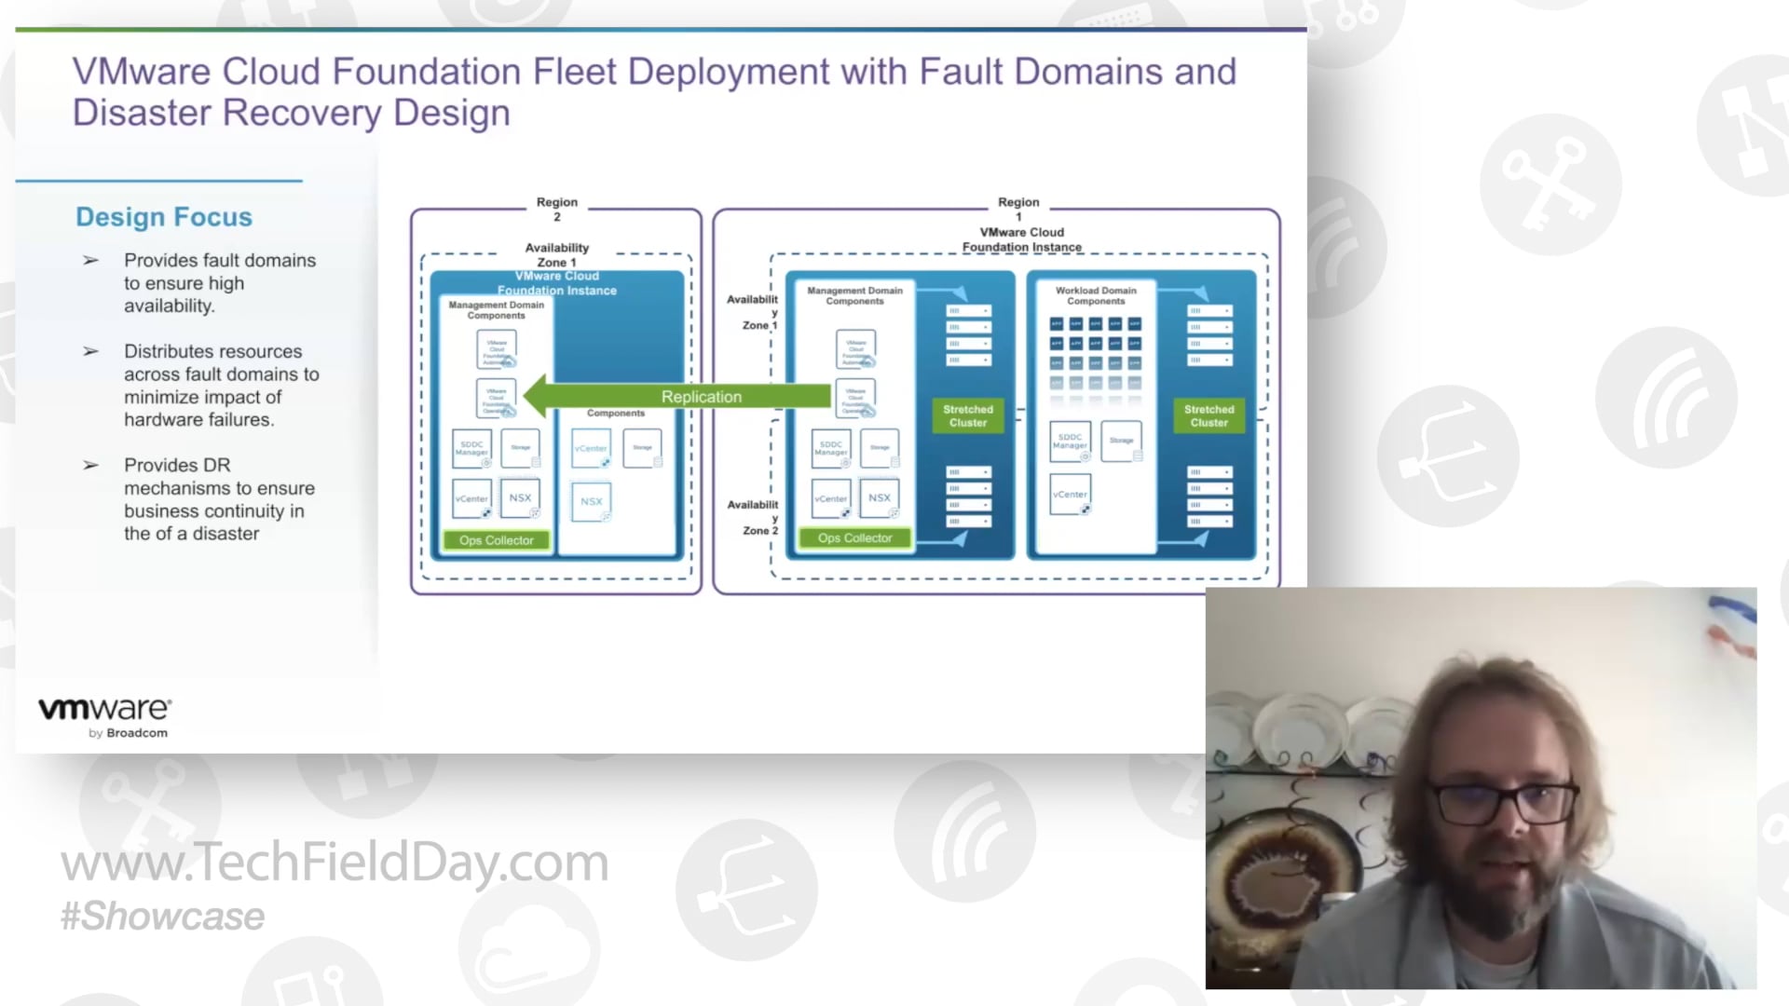This screenshot has width=1789, height=1006.
Task: Click the Stretched Cluster button in Workload Domain
Action: [1209, 415]
